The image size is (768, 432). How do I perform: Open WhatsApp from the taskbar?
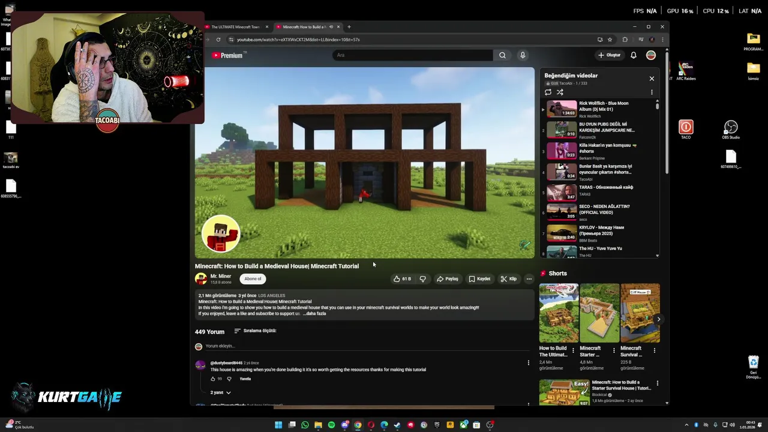pos(305,425)
